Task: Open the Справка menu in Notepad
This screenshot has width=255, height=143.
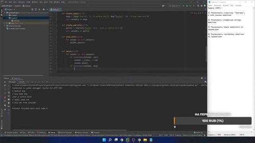Action: point(238,5)
